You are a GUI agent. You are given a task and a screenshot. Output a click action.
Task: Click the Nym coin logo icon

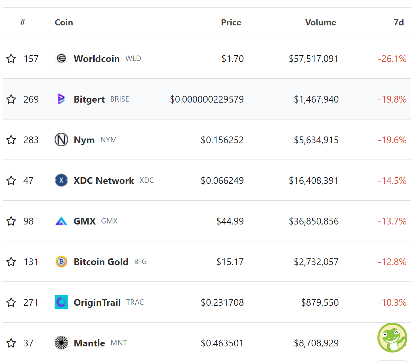point(61,140)
